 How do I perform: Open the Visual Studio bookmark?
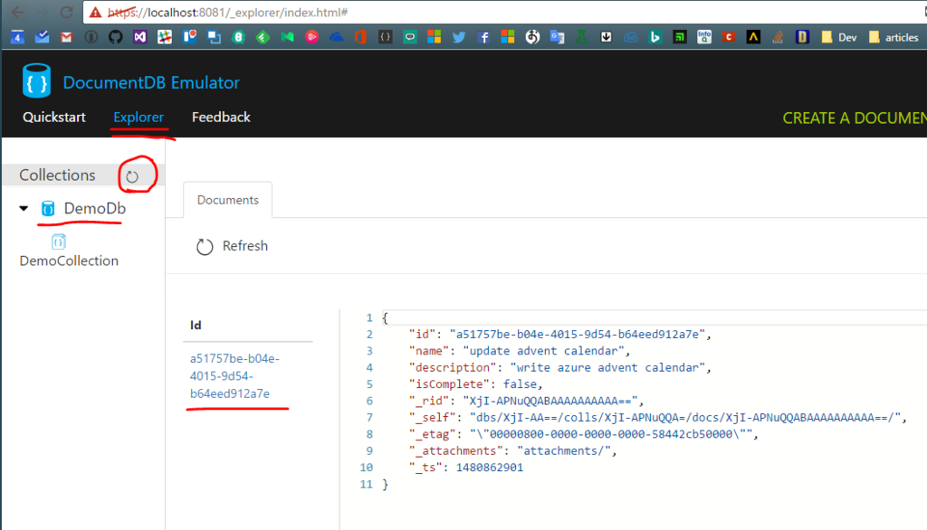tap(140, 37)
